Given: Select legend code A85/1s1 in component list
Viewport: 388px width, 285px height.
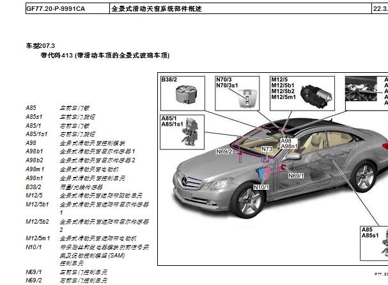Looking at the screenshot, I should [36, 134].
